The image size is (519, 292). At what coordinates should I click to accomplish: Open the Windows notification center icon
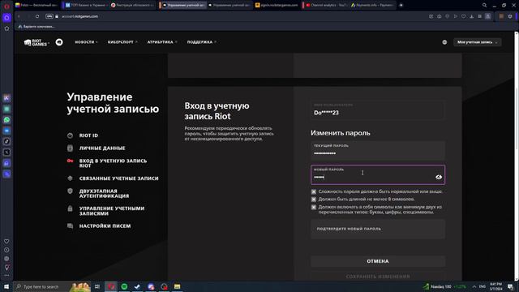(510, 286)
